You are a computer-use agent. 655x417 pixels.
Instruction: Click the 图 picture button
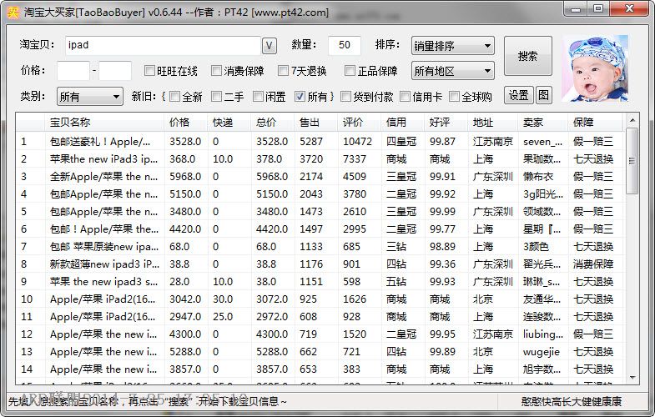(543, 95)
